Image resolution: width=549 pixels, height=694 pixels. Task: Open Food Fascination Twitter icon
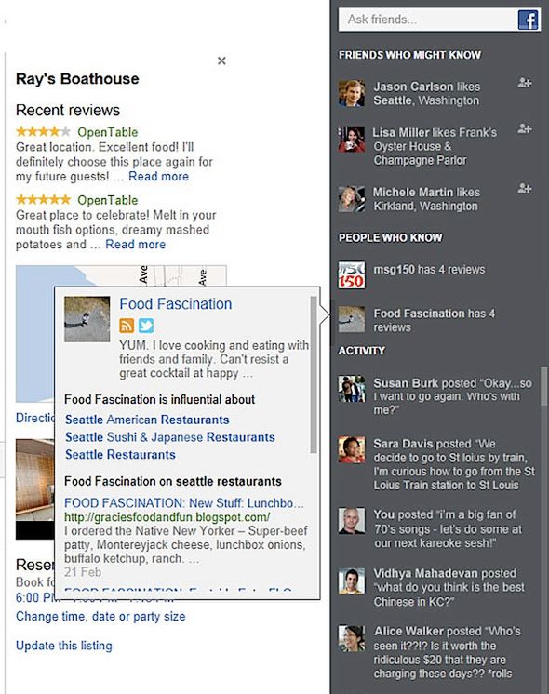[146, 326]
